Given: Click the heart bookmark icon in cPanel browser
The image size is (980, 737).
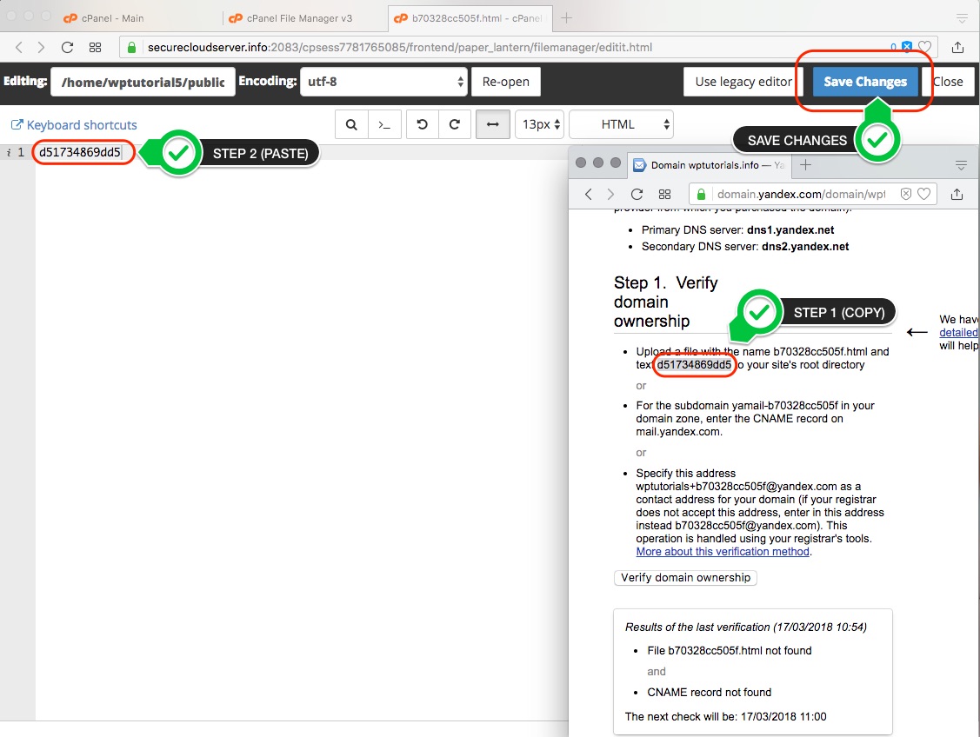Looking at the screenshot, I should coord(925,47).
